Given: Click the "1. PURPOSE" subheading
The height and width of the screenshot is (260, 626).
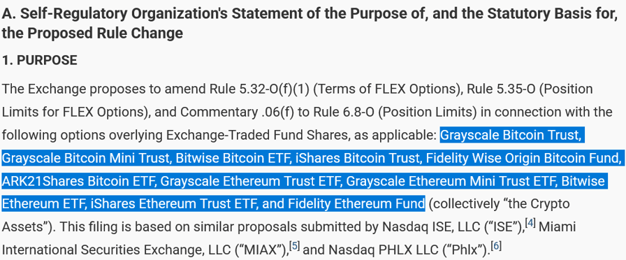Looking at the screenshot, I should [x=40, y=60].
